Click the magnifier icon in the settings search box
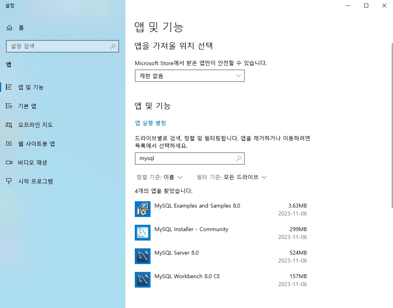The height and width of the screenshot is (308, 393). click(x=113, y=46)
